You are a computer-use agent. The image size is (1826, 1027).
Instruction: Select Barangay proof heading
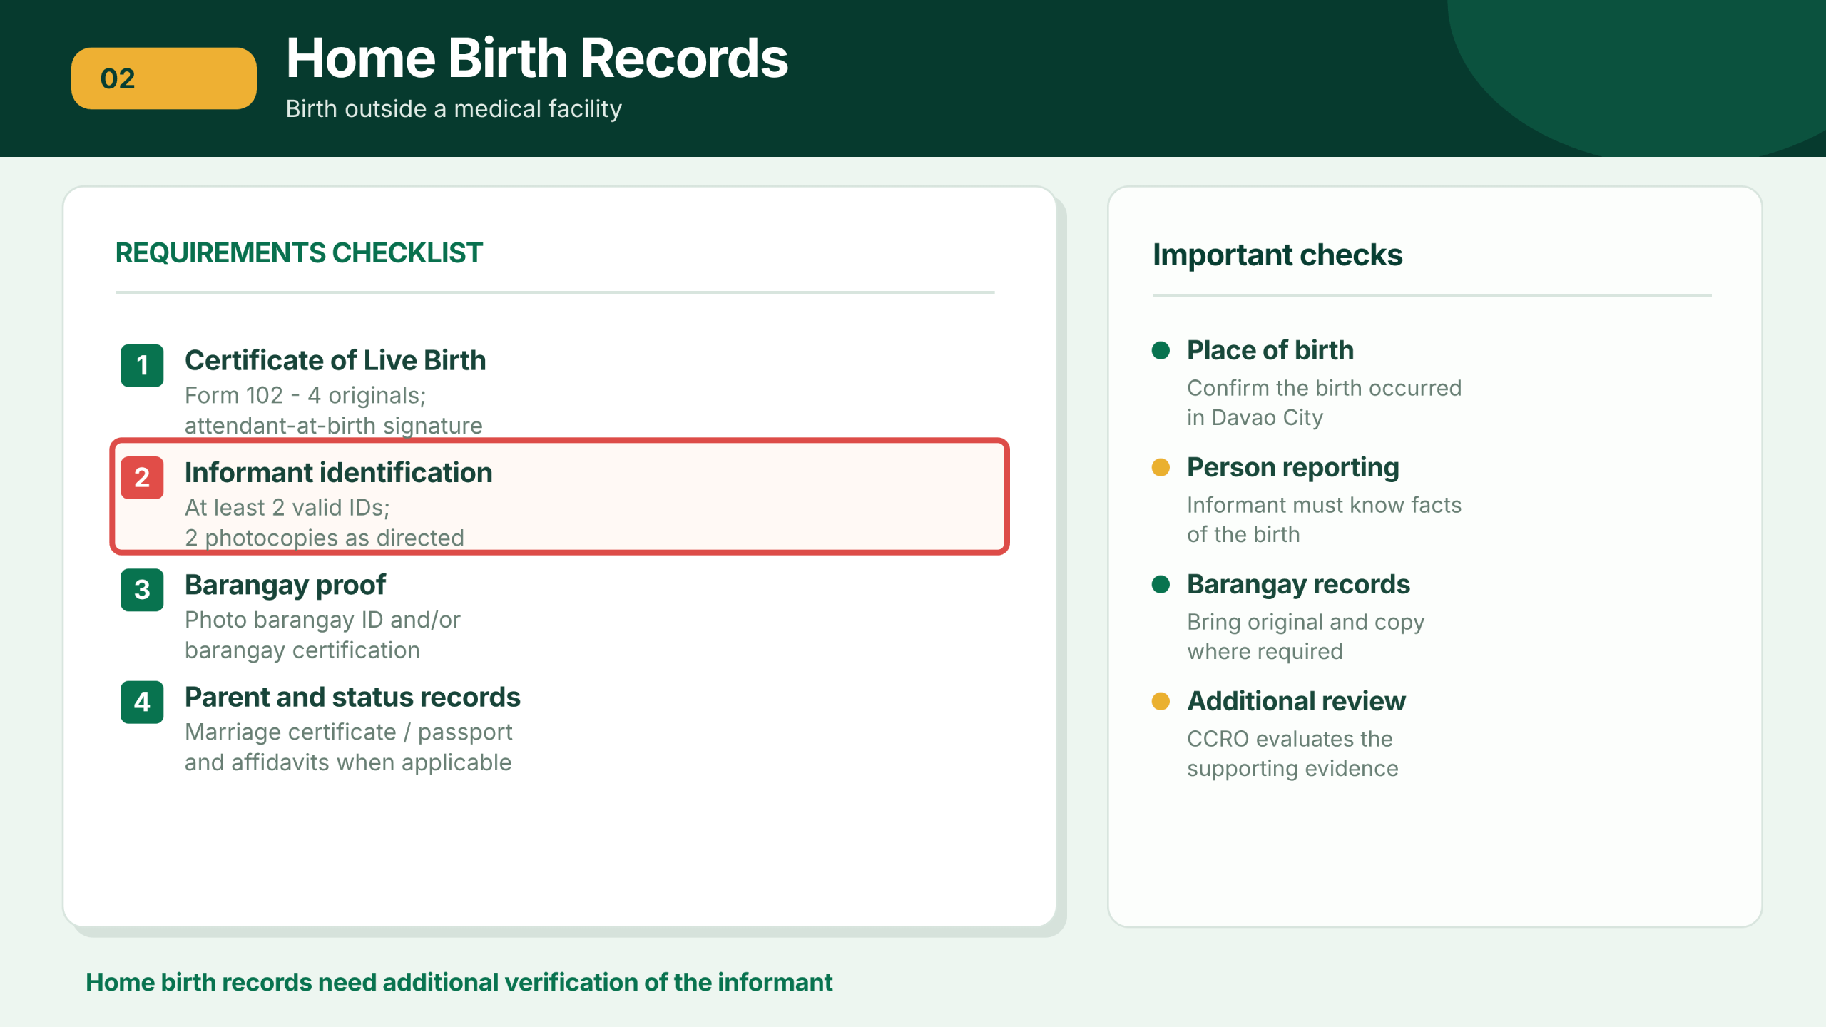coord(285,585)
